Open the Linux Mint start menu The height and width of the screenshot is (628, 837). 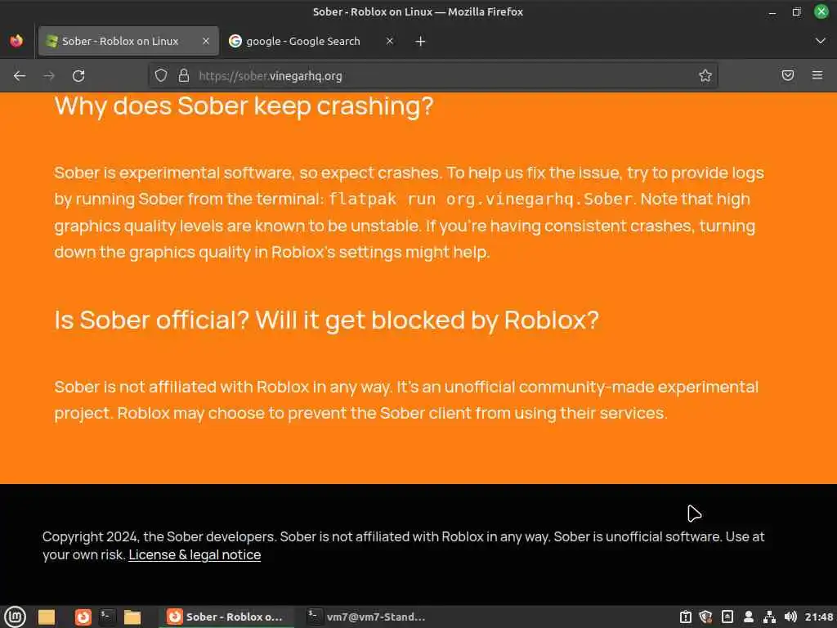tap(15, 617)
